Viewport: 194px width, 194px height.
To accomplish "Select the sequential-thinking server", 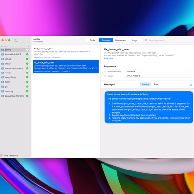I will 15,96.
